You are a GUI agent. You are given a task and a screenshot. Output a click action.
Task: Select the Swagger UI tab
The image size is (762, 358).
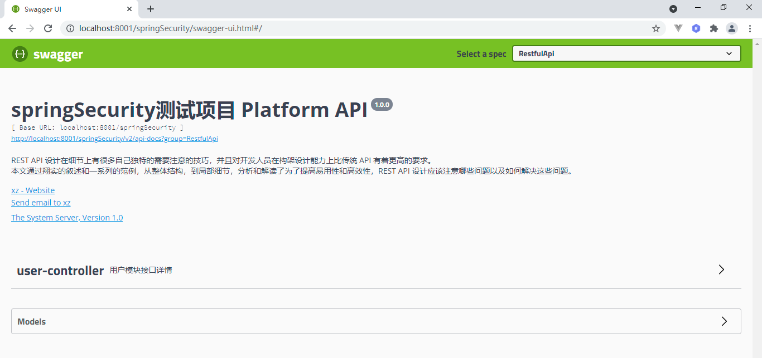click(71, 9)
